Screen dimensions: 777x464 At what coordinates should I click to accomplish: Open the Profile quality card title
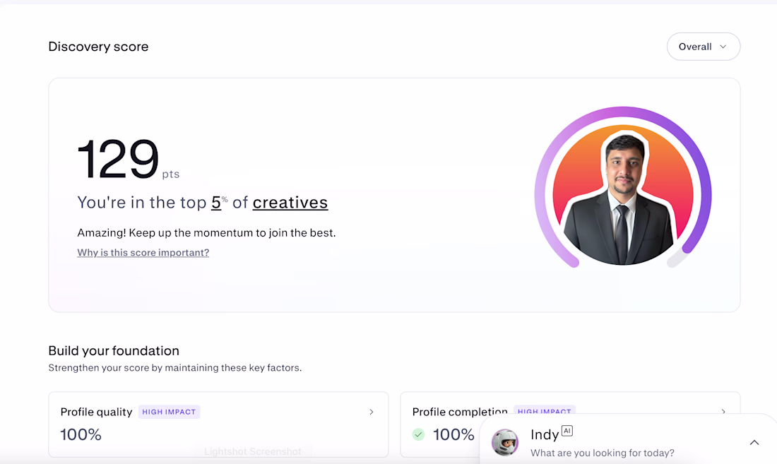click(x=96, y=412)
